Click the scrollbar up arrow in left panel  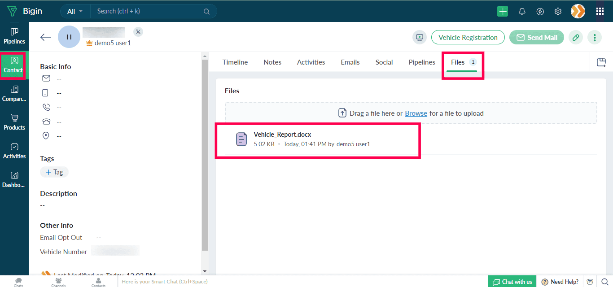[x=205, y=56]
